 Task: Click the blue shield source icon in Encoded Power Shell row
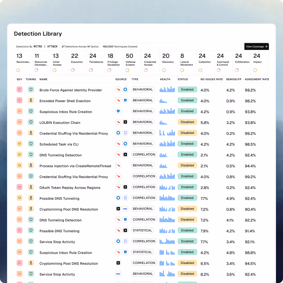click(125, 100)
